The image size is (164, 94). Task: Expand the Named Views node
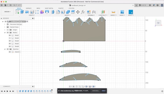[x=5, y=27]
